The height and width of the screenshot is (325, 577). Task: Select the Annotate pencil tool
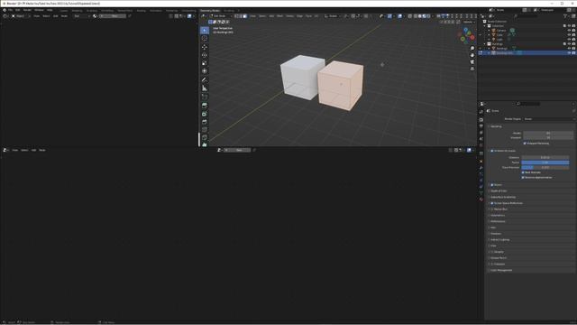click(x=205, y=80)
